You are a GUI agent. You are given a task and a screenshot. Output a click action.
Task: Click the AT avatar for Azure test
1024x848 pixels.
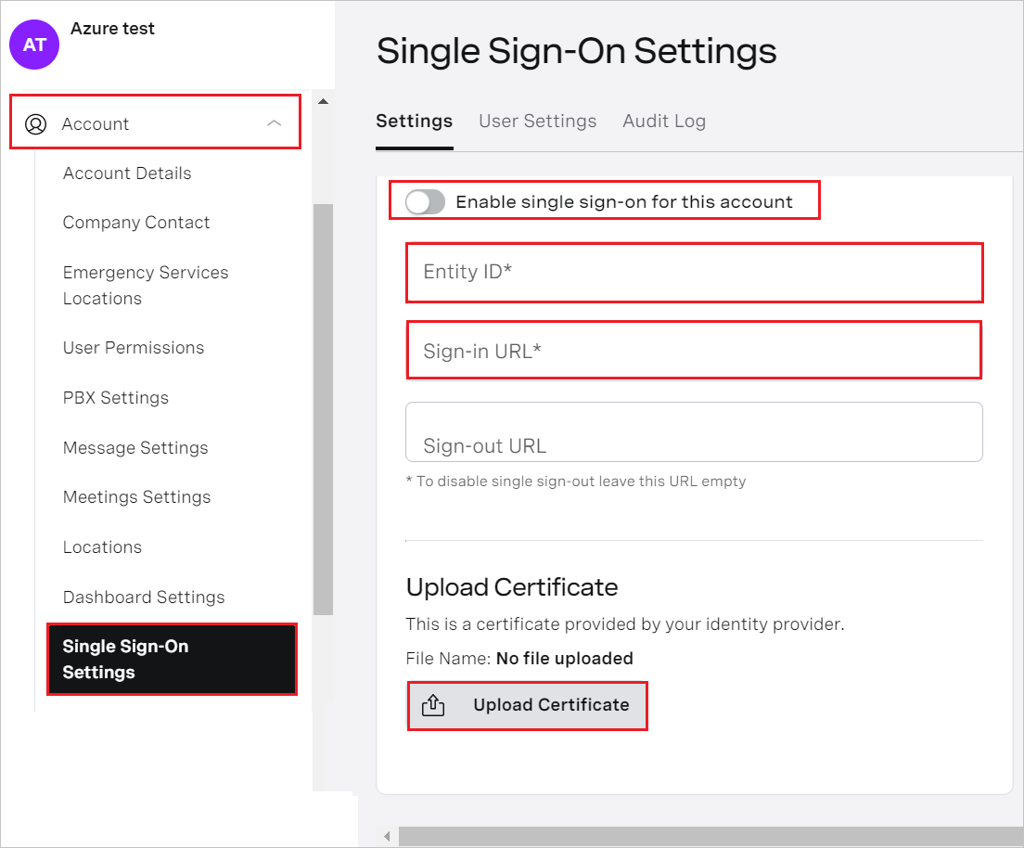(33, 45)
